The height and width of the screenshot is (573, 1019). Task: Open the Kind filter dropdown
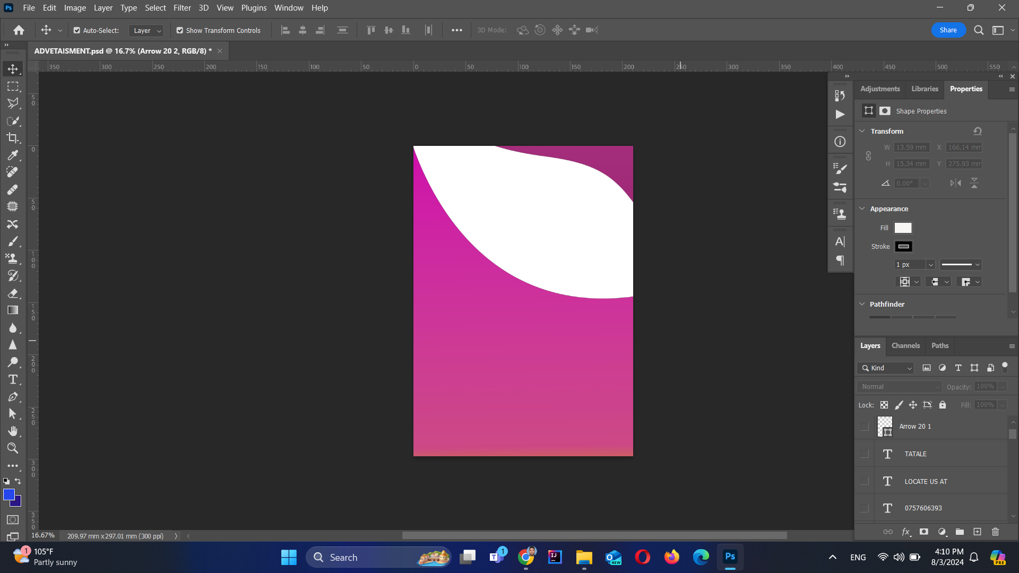(x=886, y=368)
